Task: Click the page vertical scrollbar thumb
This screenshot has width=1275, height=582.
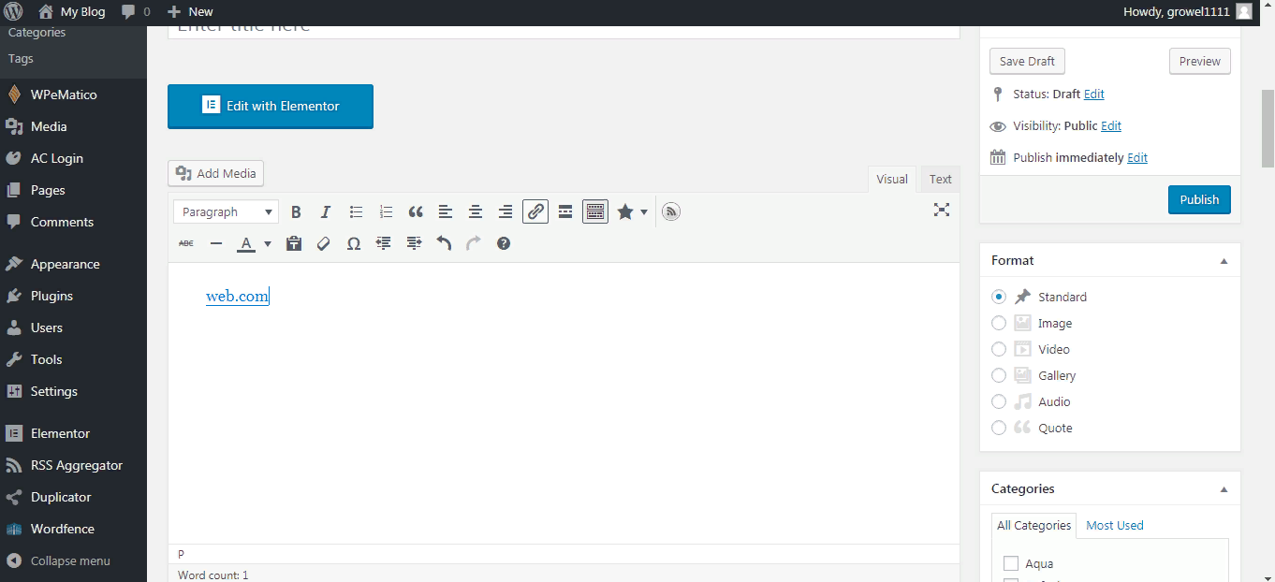Action: [1268, 128]
